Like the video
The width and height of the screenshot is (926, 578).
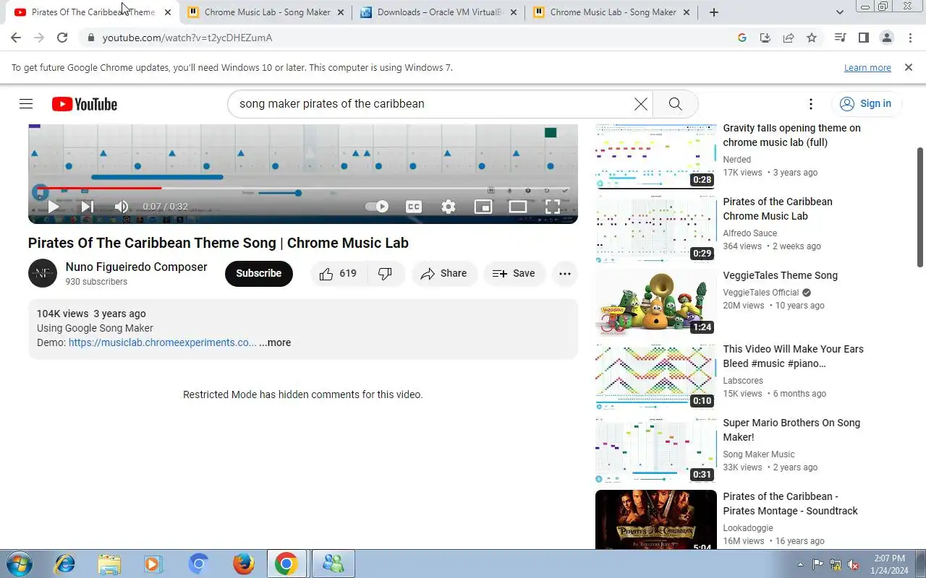click(339, 274)
